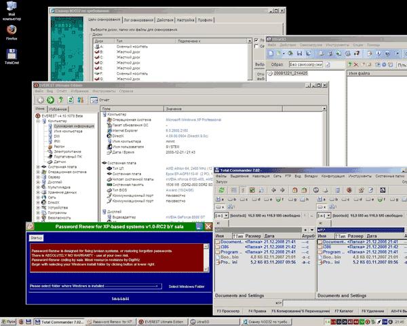Click F7 Каталог button in Total Commander
The image size is (407, 326).
344,311
